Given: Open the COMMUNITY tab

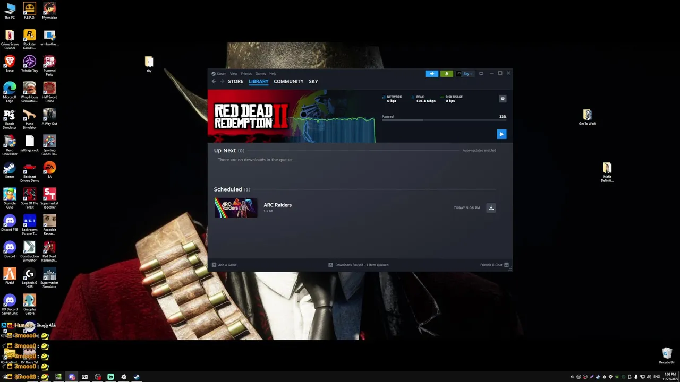Looking at the screenshot, I should click(x=288, y=81).
